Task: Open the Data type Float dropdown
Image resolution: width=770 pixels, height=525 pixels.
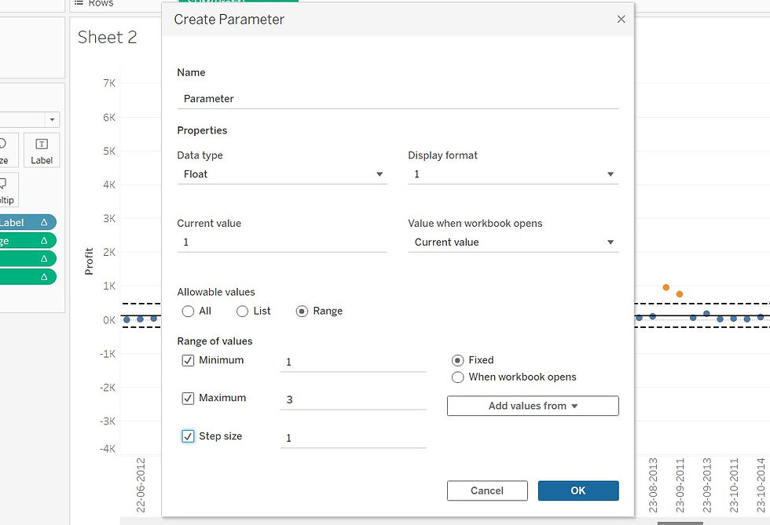Action: click(x=282, y=174)
